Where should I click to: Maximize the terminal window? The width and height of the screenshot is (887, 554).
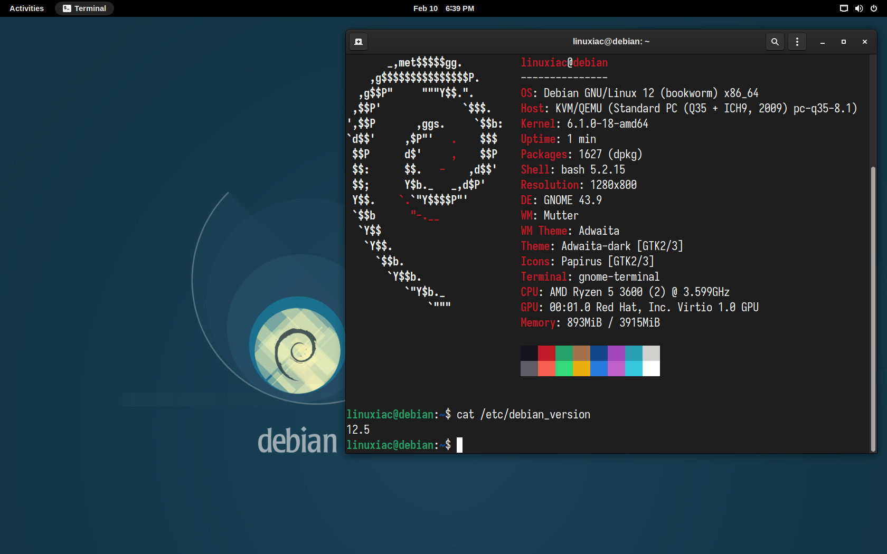[x=844, y=42]
